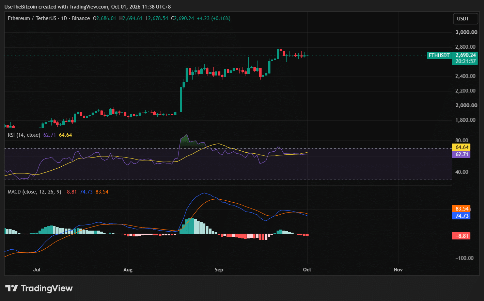
Task: Click the 2,000.00 price axis level
Action: 466,105
